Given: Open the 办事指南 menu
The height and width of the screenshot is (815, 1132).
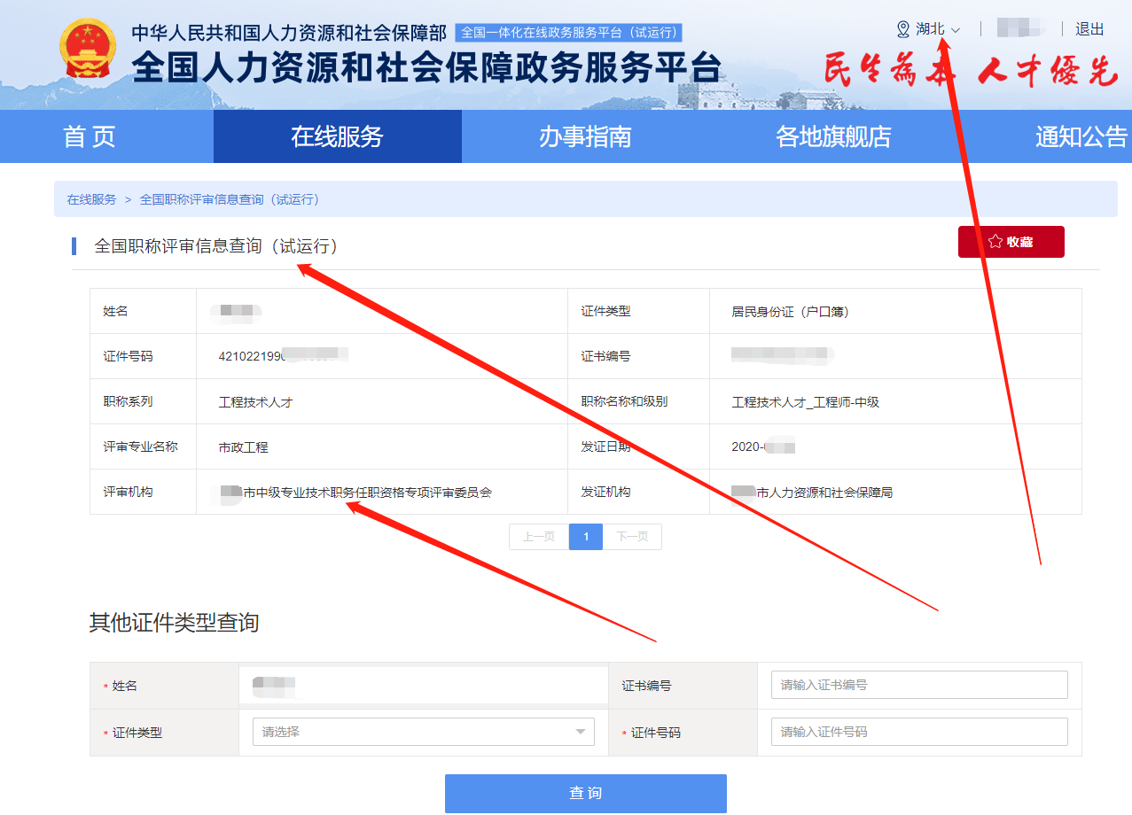Looking at the screenshot, I should click(x=585, y=136).
